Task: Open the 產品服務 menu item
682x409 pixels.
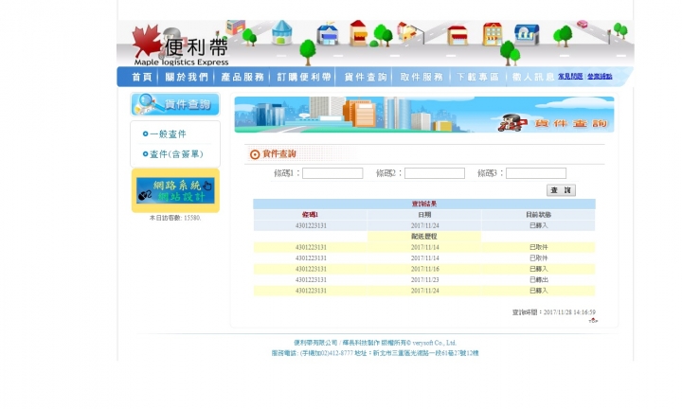Action: [x=242, y=77]
